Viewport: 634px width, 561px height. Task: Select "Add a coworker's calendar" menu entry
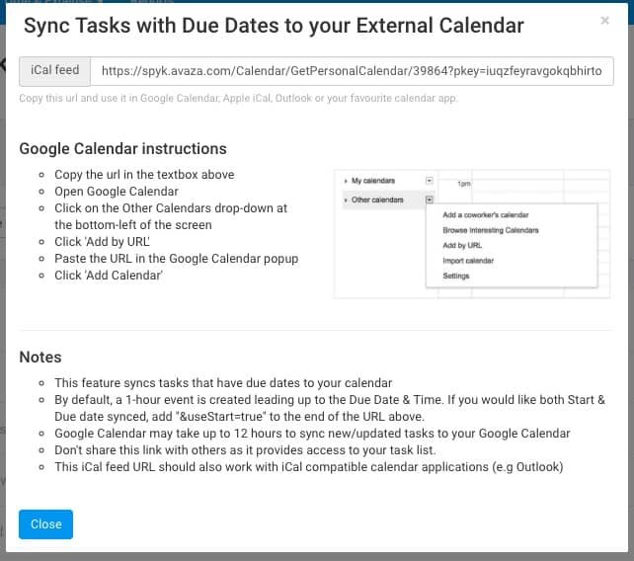click(485, 214)
